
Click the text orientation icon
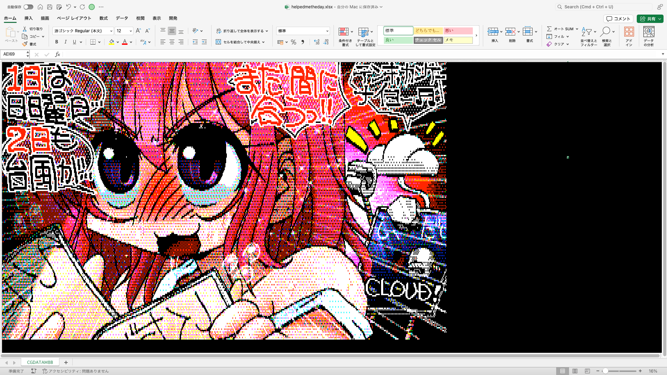195,31
